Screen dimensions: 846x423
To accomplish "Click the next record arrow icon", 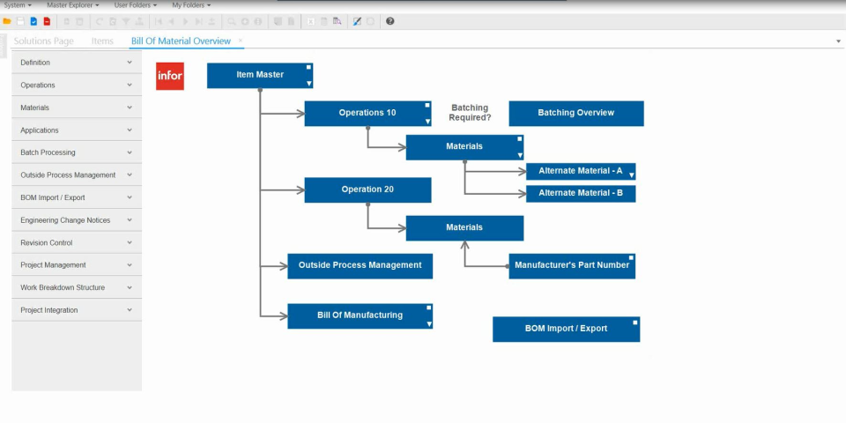I will [x=185, y=21].
